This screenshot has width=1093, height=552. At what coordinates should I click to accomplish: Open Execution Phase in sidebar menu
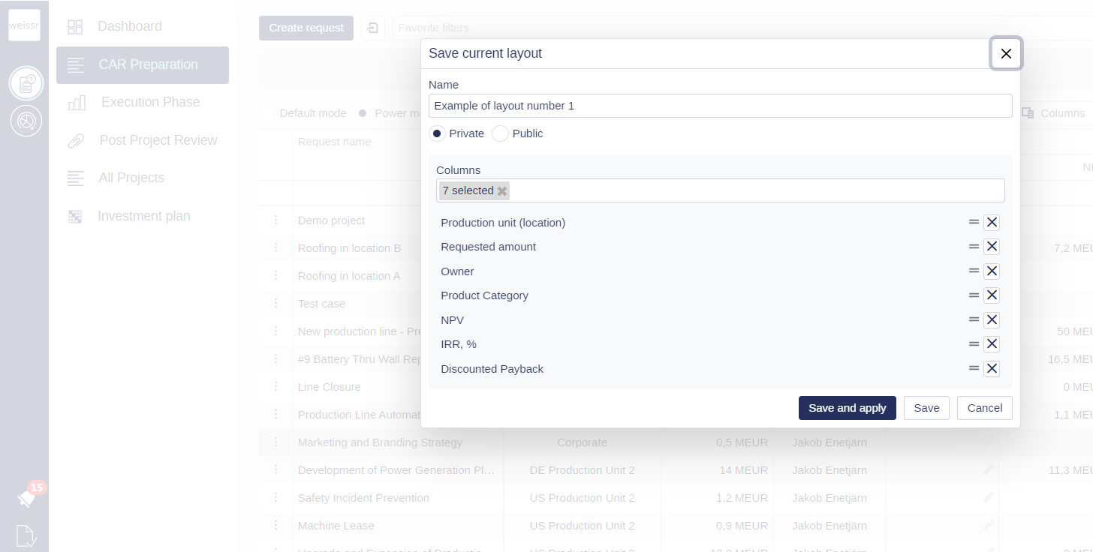click(150, 102)
